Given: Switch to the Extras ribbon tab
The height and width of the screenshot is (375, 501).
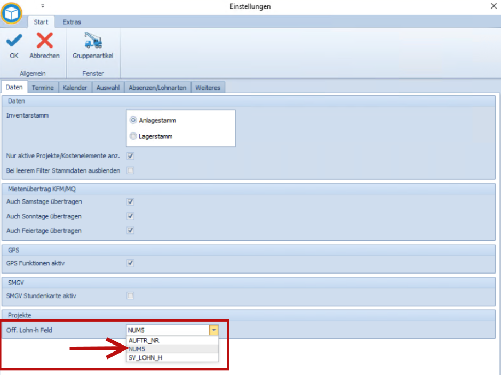Looking at the screenshot, I should coord(71,22).
